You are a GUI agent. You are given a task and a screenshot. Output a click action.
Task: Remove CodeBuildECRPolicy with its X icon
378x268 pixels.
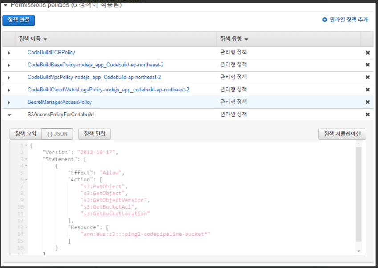[x=368, y=53]
